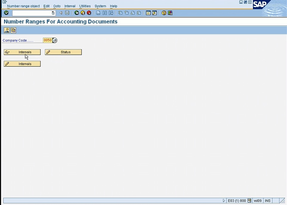Viewport: 287px width, 205px height.
Task: Open the Number range object menu
Action: (24, 6)
